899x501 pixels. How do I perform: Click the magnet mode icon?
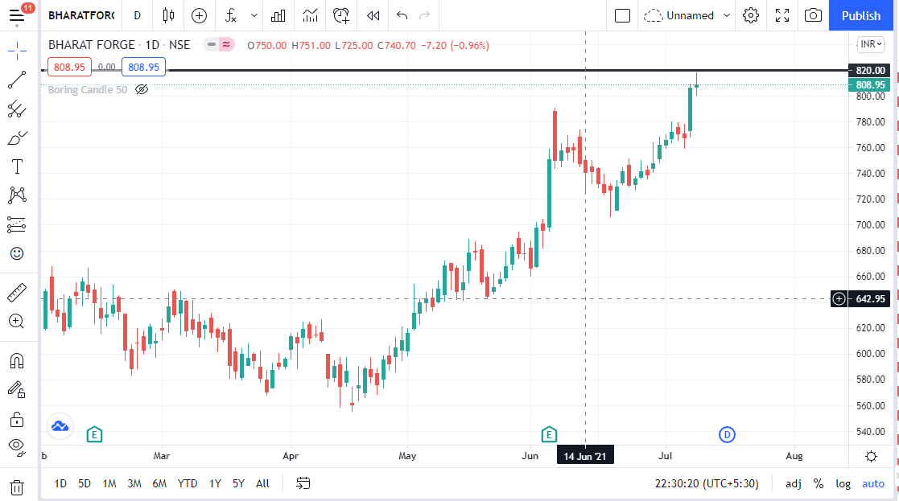click(x=17, y=360)
